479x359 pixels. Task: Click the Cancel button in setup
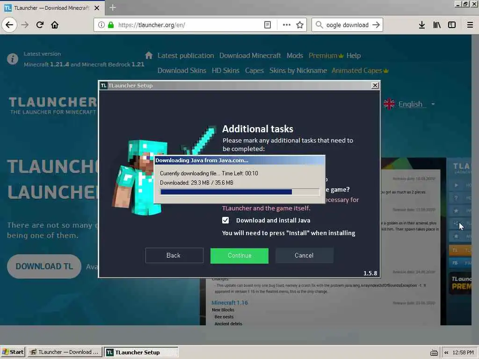(x=304, y=255)
